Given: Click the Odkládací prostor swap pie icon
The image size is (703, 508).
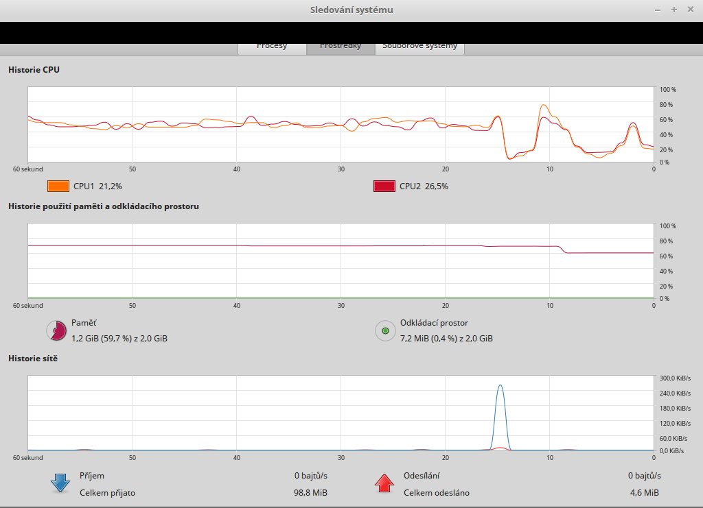Looking at the screenshot, I should tap(385, 331).
